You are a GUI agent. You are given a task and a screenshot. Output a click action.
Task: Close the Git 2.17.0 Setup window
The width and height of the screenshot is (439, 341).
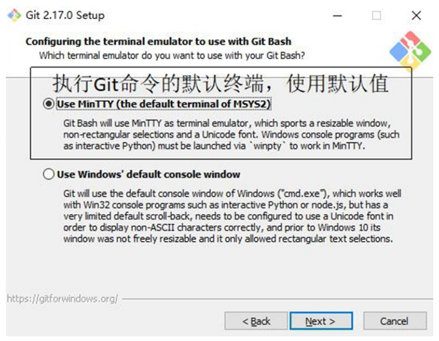(x=417, y=16)
